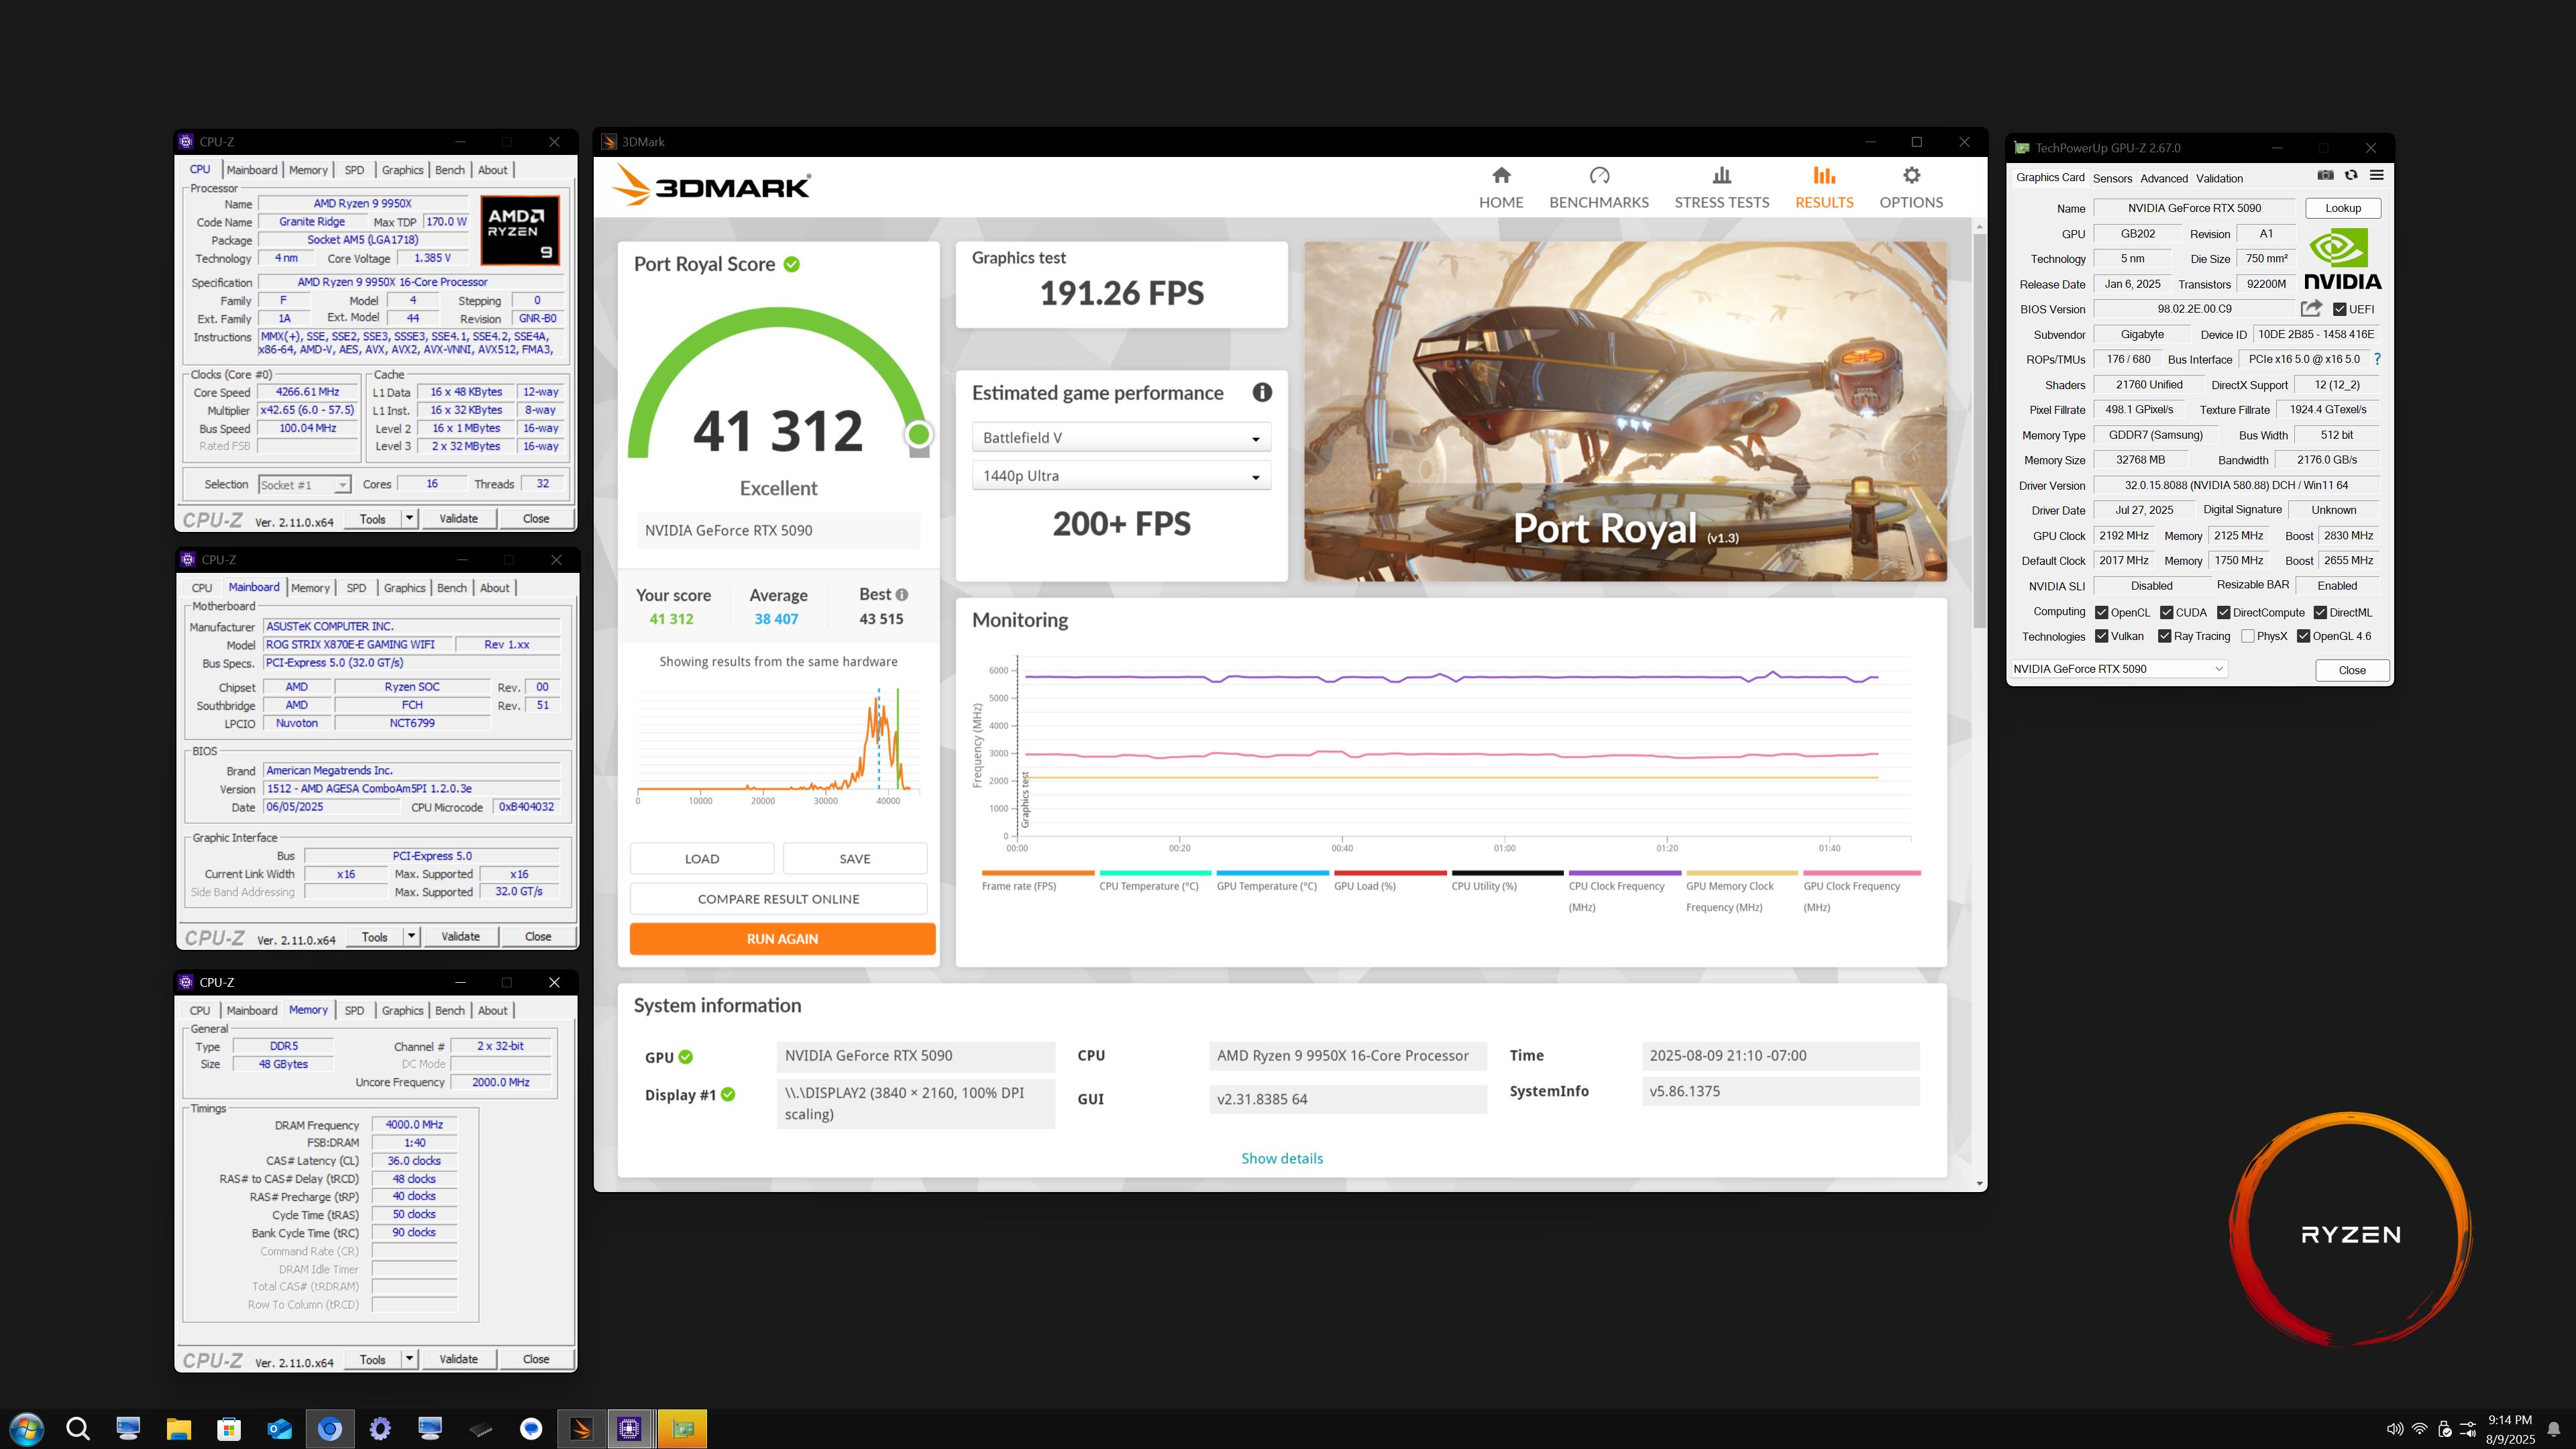Click the RUN AGAIN button
The image size is (2576, 1449).
click(x=782, y=939)
